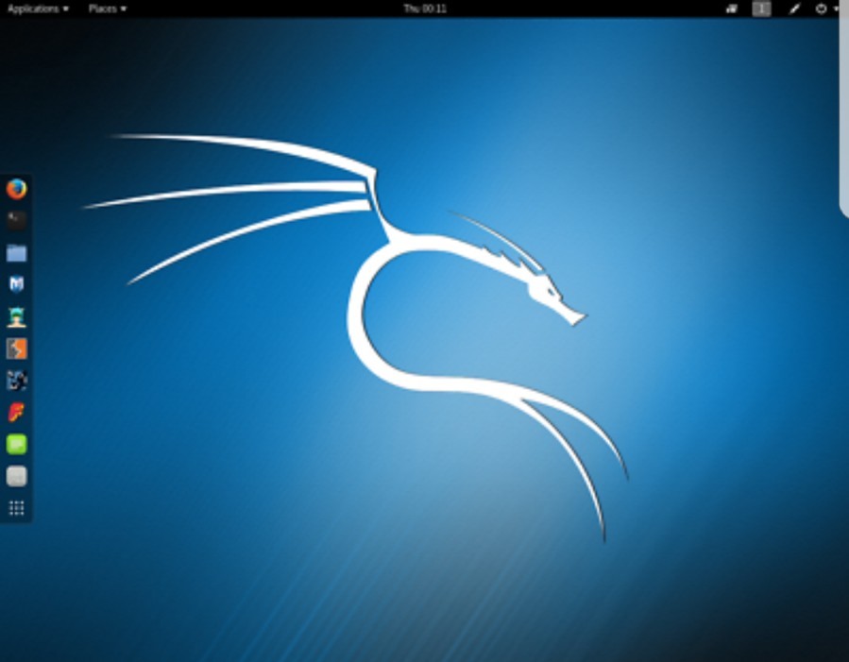Expand system menu dropdown arrow beside power icon
The image size is (849, 662).
click(x=836, y=8)
